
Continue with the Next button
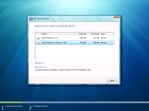point(112,80)
